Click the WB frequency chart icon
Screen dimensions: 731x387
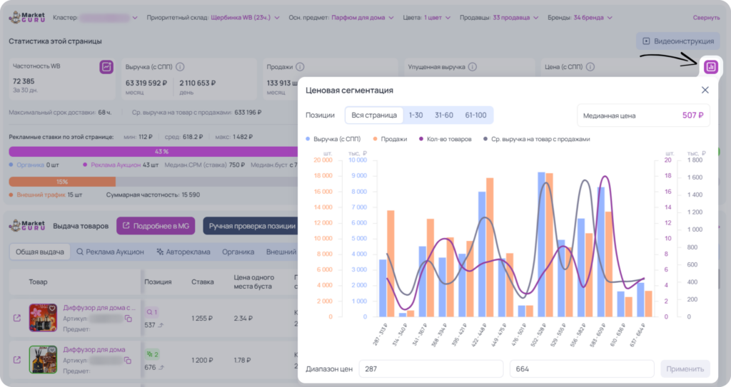(106, 66)
